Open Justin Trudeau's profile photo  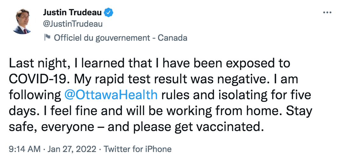pos(22,22)
